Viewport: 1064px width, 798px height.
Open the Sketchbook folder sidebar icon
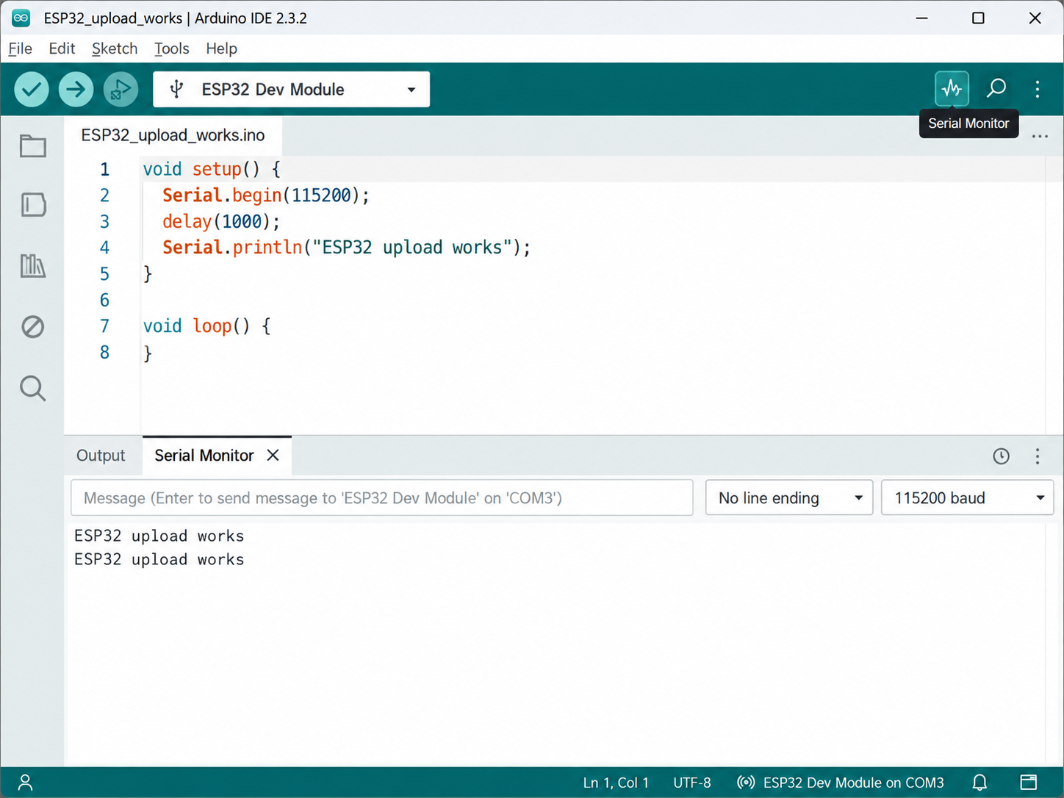coord(33,145)
